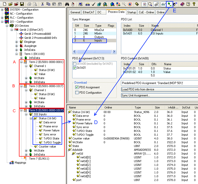
Task: Click the Find (binoculars) toolbar icon
Action: point(67,5)
